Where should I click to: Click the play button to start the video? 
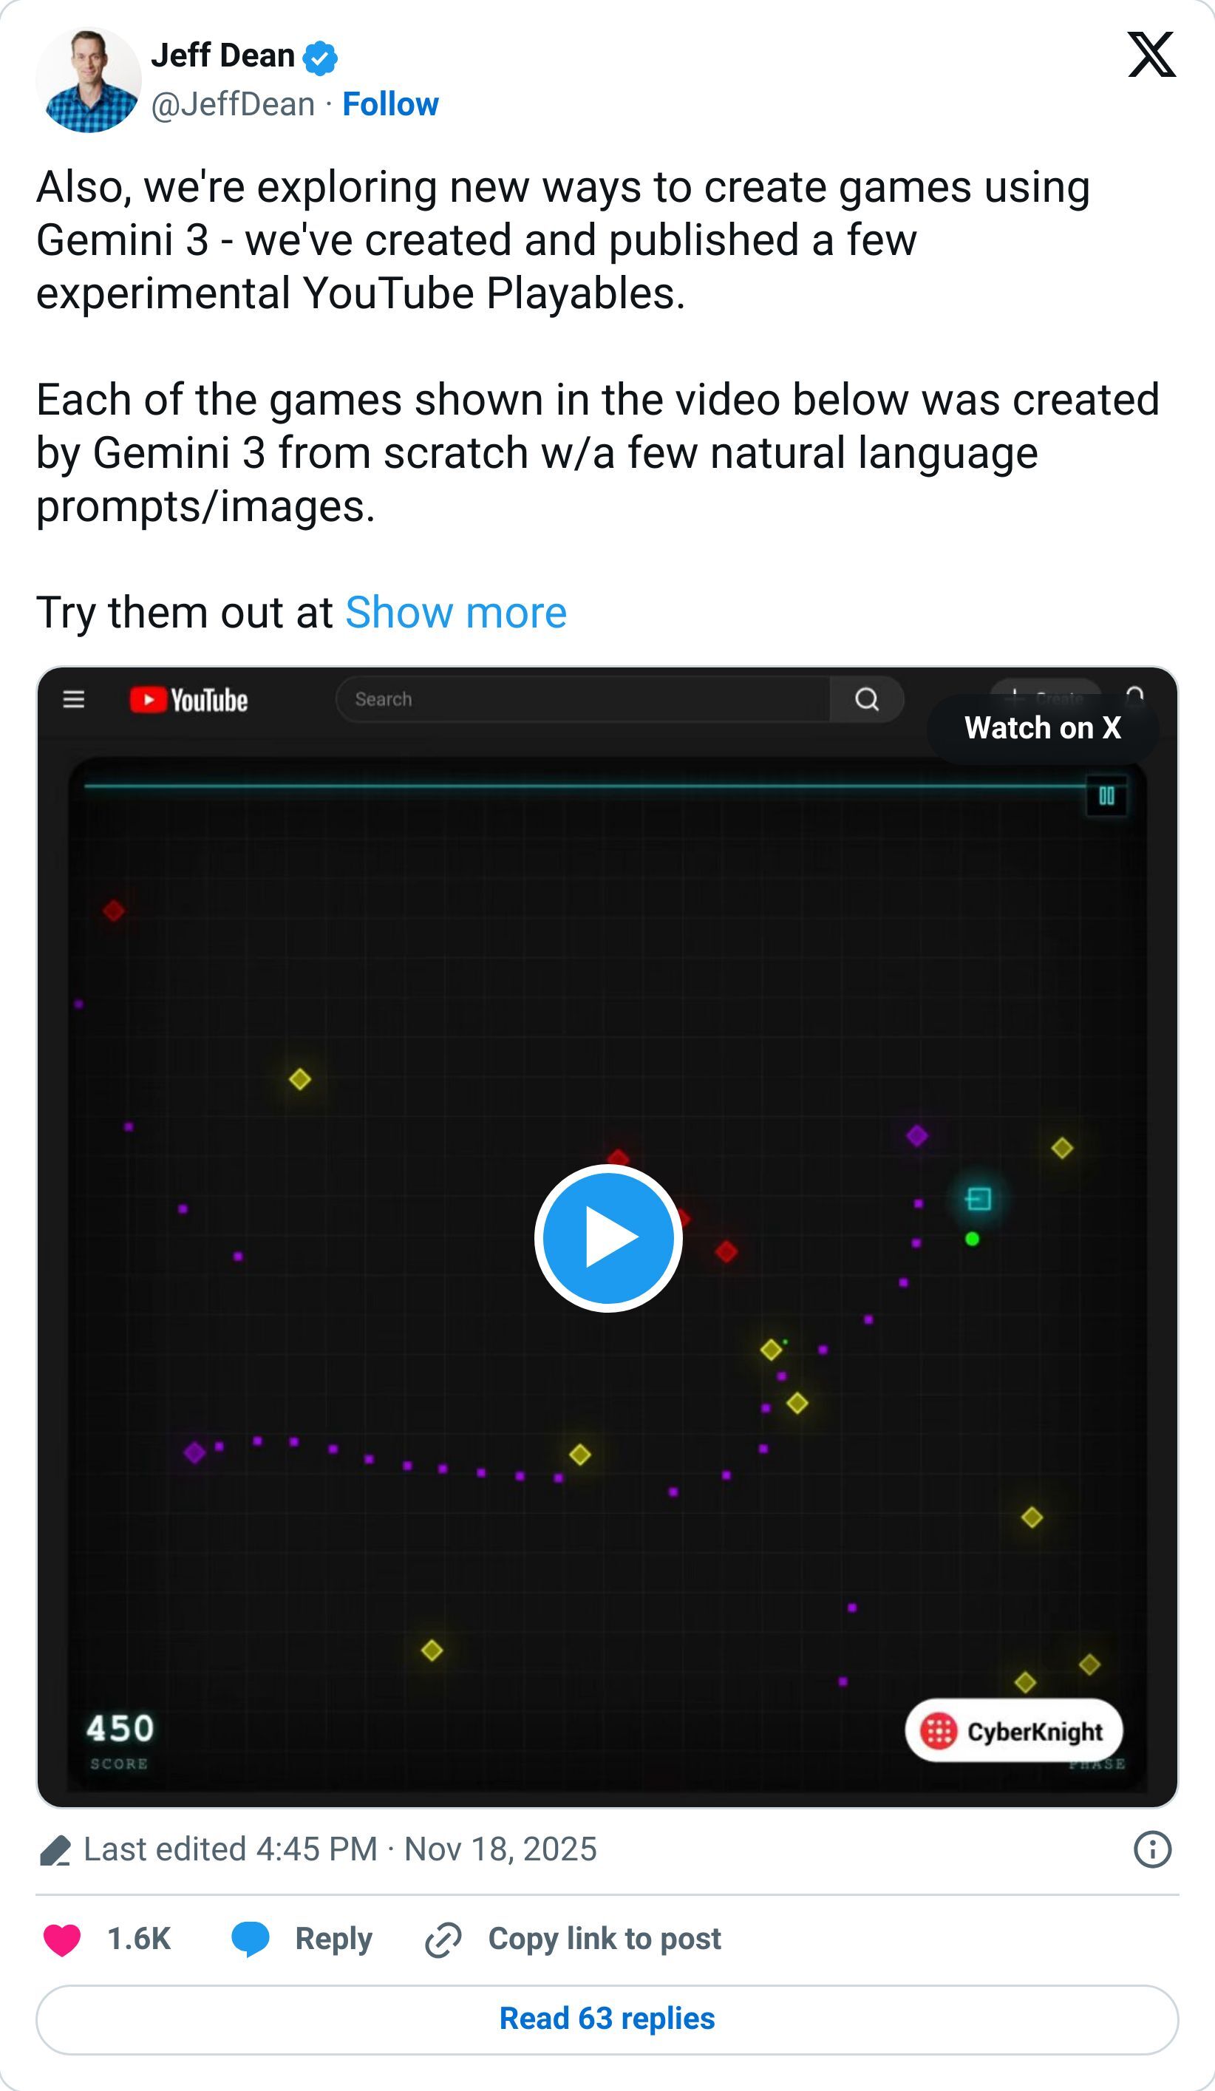click(607, 1239)
